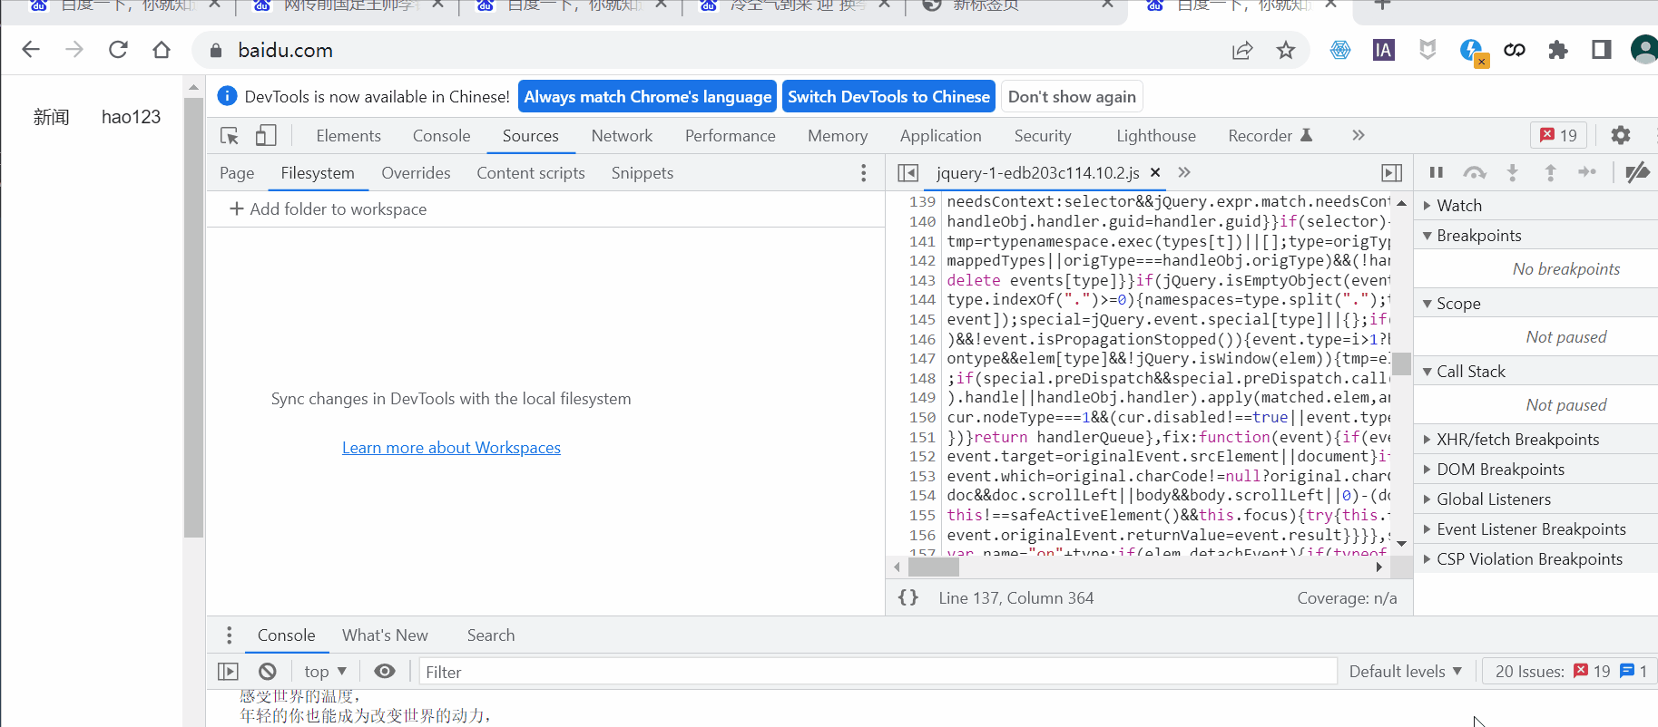
Task: Expand the Watch section
Action: click(1535, 206)
